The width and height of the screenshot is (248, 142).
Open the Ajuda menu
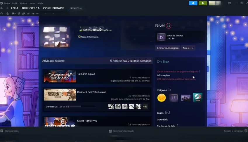40,3
